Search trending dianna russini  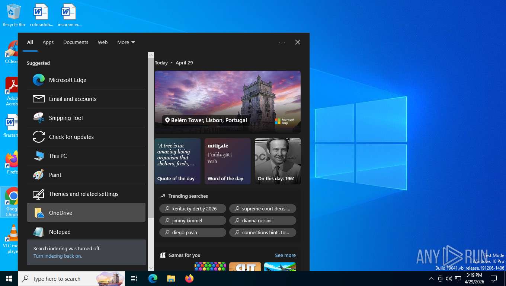tap(263, 220)
